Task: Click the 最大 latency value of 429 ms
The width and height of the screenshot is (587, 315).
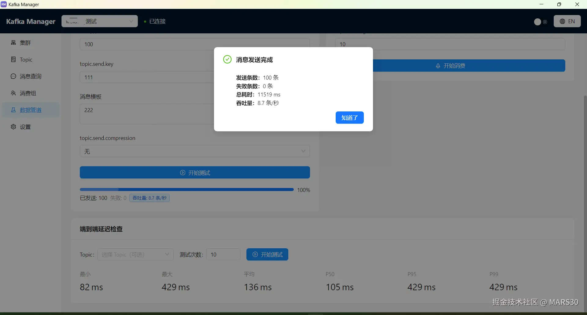Action: tap(176, 287)
